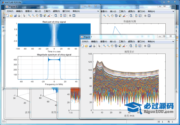The height and width of the screenshot is (125, 180).
Task: Toggle Rotate 3D tool in Figure 7
Action: (x=116, y=46)
